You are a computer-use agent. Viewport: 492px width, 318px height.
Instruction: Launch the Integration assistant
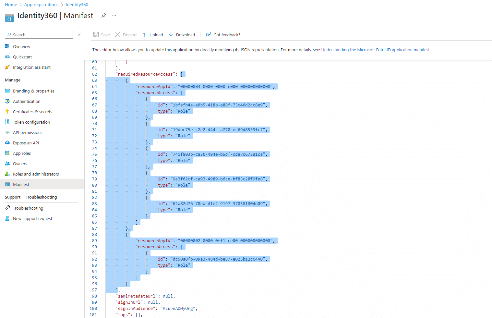pyautogui.click(x=31, y=67)
